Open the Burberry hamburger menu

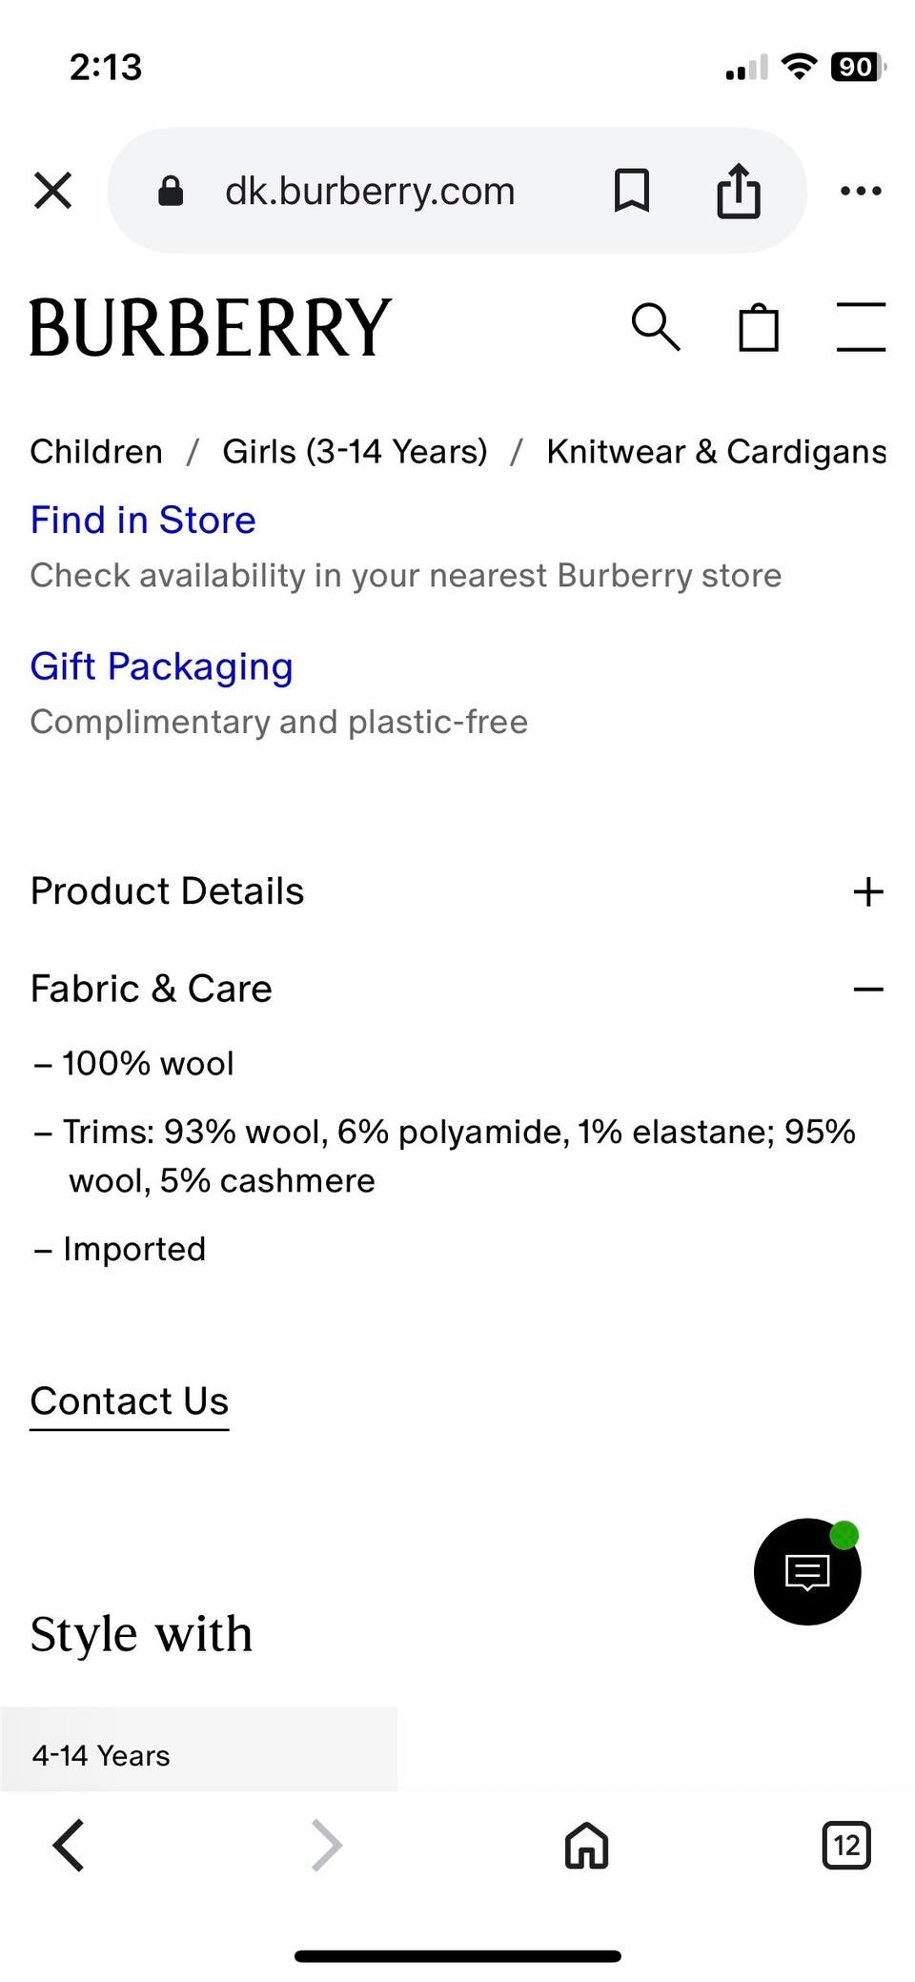click(861, 328)
